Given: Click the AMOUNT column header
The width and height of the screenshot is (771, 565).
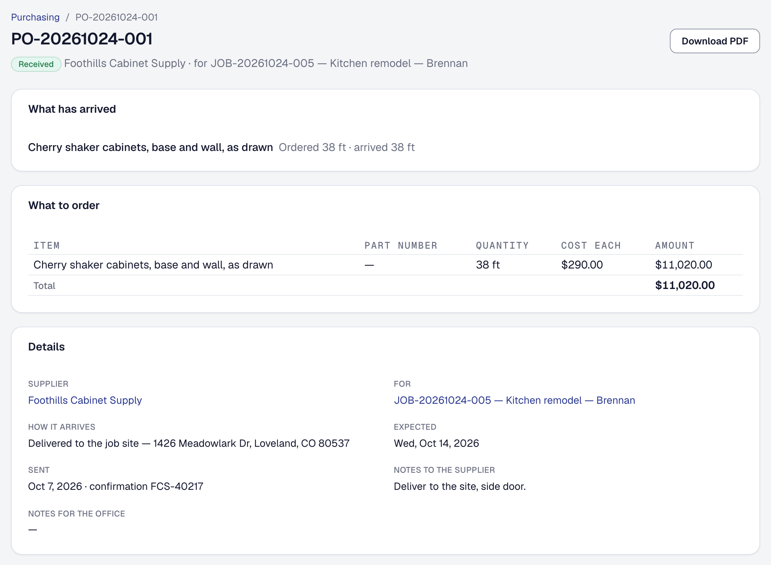Looking at the screenshot, I should (x=675, y=246).
